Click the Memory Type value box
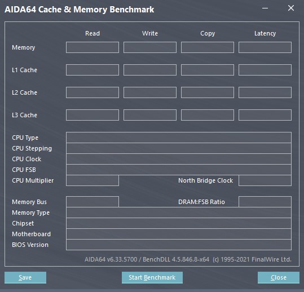304x292 pixels. [x=179, y=213]
